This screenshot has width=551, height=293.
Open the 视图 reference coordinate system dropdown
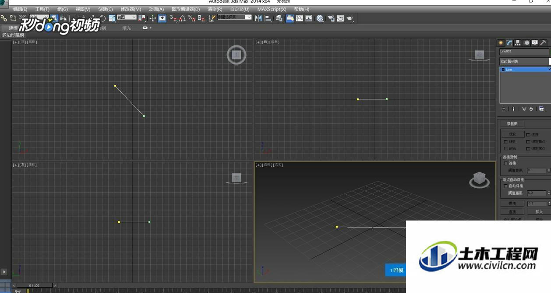(127, 17)
